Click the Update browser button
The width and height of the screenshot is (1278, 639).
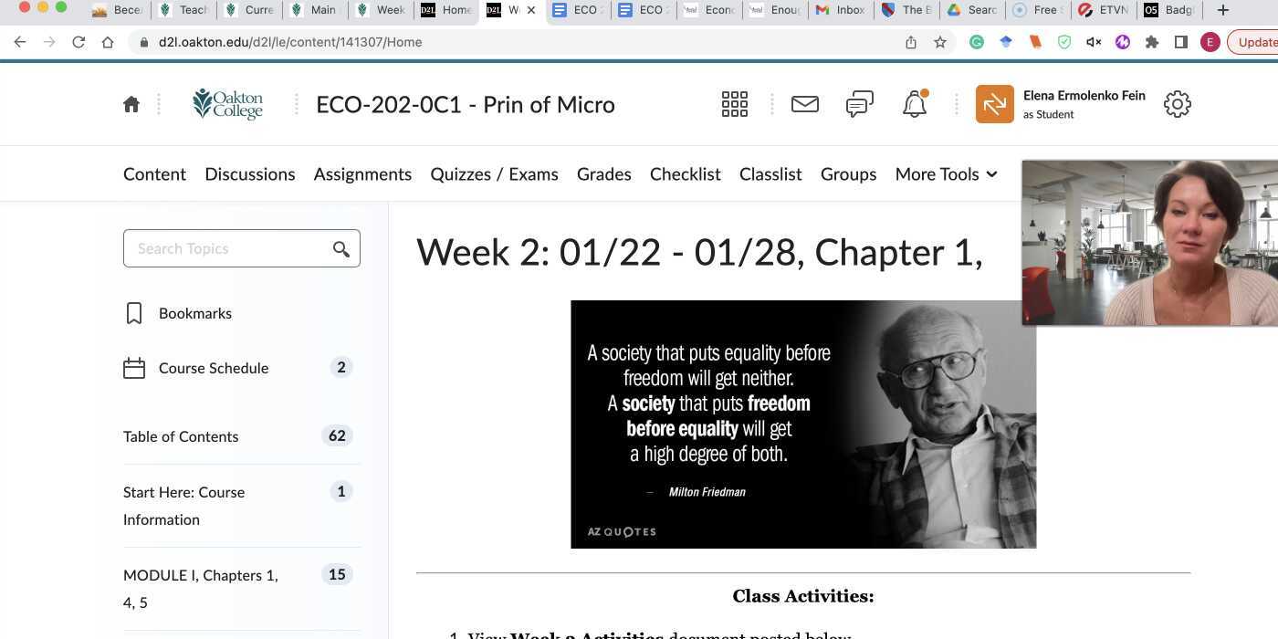1256,41
